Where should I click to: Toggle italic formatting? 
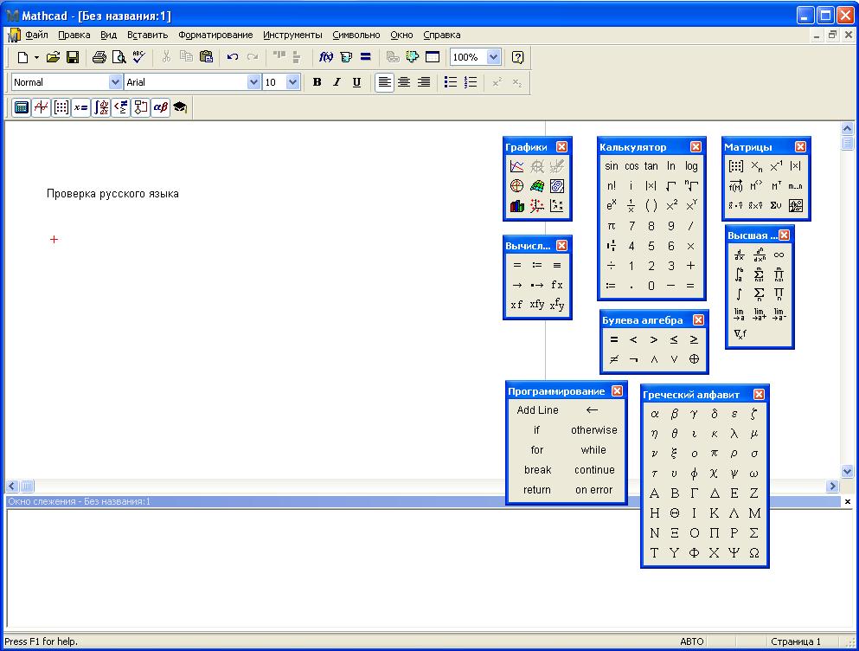point(337,82)
